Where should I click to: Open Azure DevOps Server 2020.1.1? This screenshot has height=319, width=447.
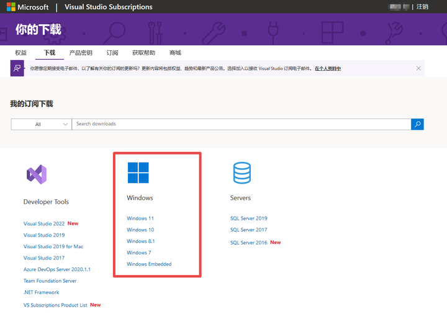tap(57, 269)
